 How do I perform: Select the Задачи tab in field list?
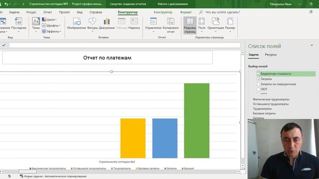[254, 55]
